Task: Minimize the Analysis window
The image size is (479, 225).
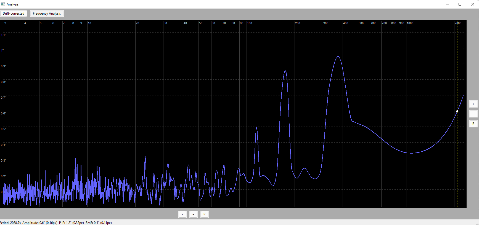Action: [448, 4]
